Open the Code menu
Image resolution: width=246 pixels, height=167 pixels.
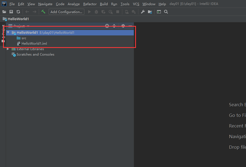click(60, 4)
